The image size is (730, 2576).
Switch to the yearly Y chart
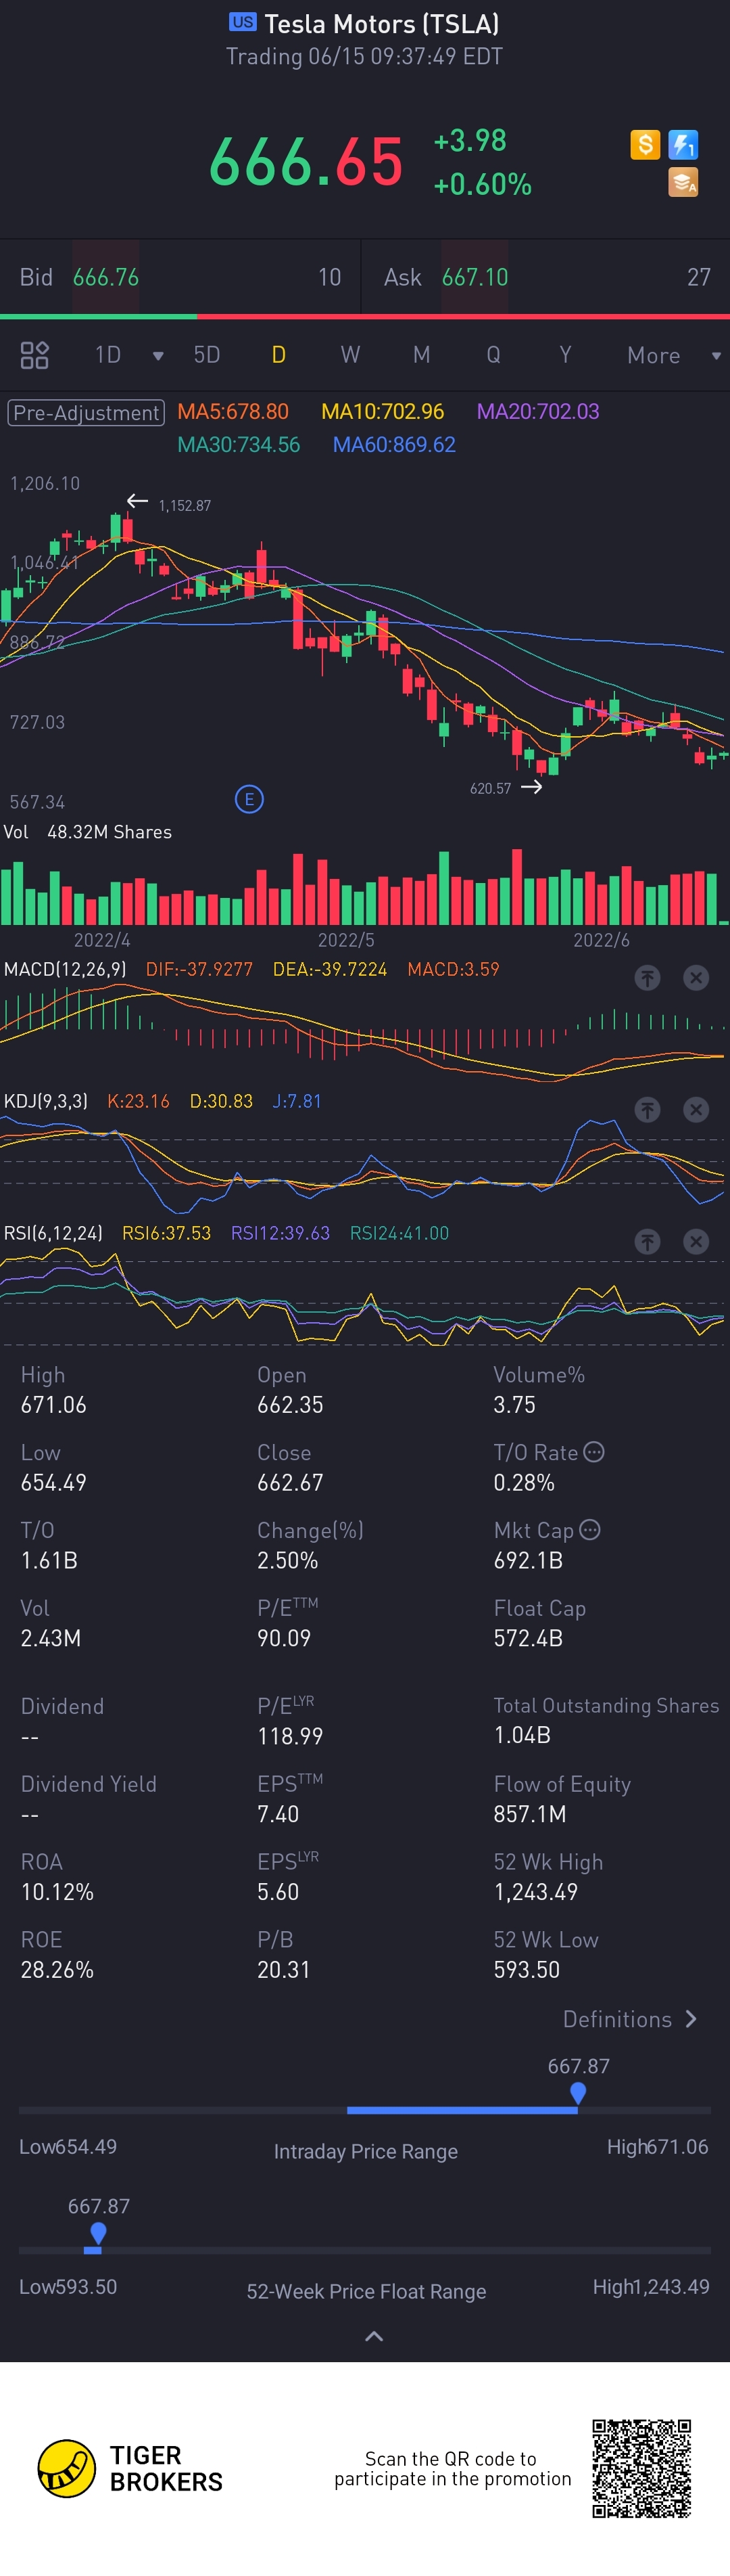coord(565,355)
